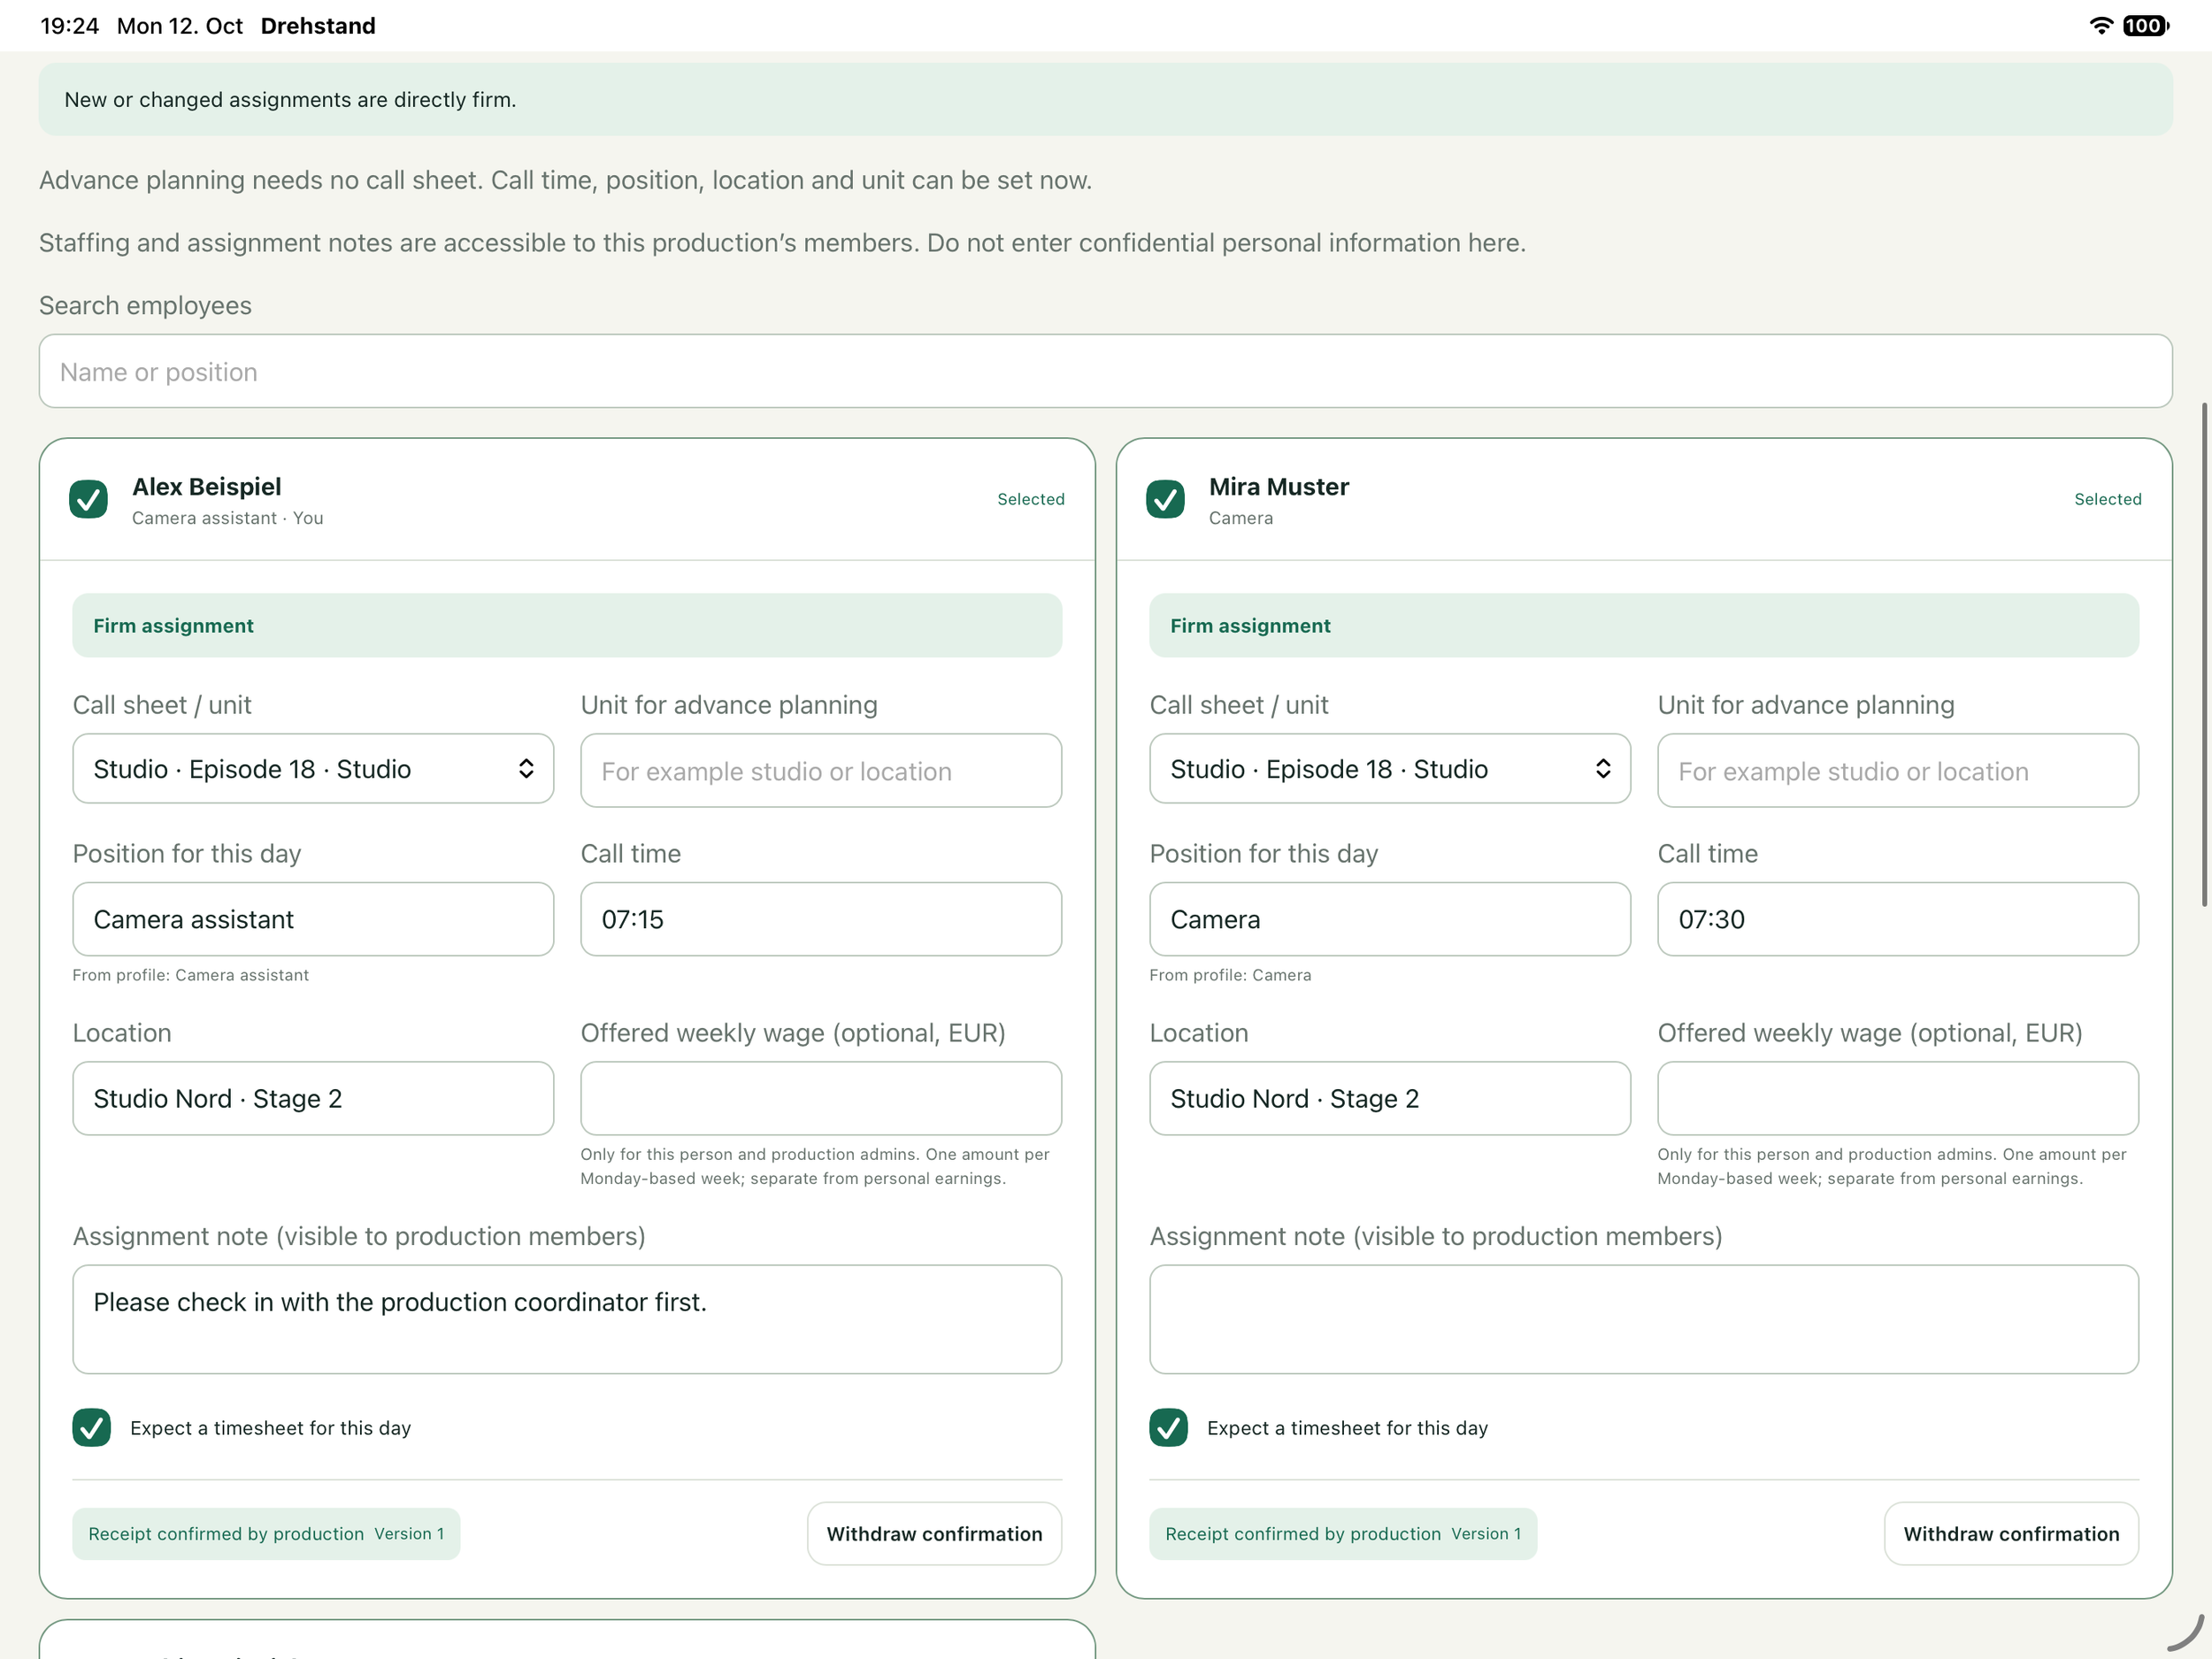Image resolution: width=2212 pixels, height=1659 pixels.
Task: Withdraw confirmation for Alex Beispiel
Action: (x=934, y=1533)
